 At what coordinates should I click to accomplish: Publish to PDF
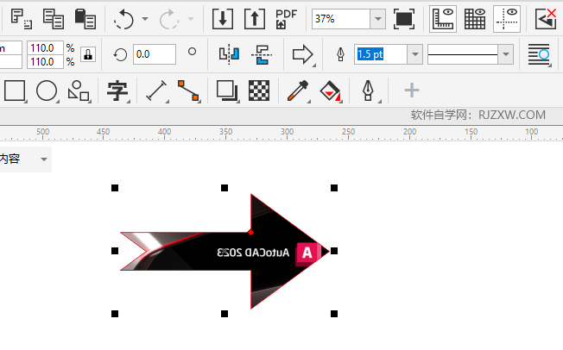click(286, 19)
